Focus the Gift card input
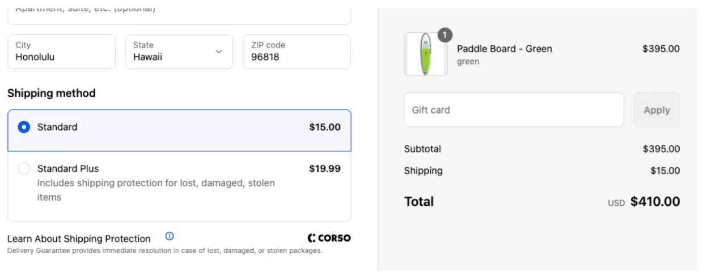The image size is (703, 277). 514,110
